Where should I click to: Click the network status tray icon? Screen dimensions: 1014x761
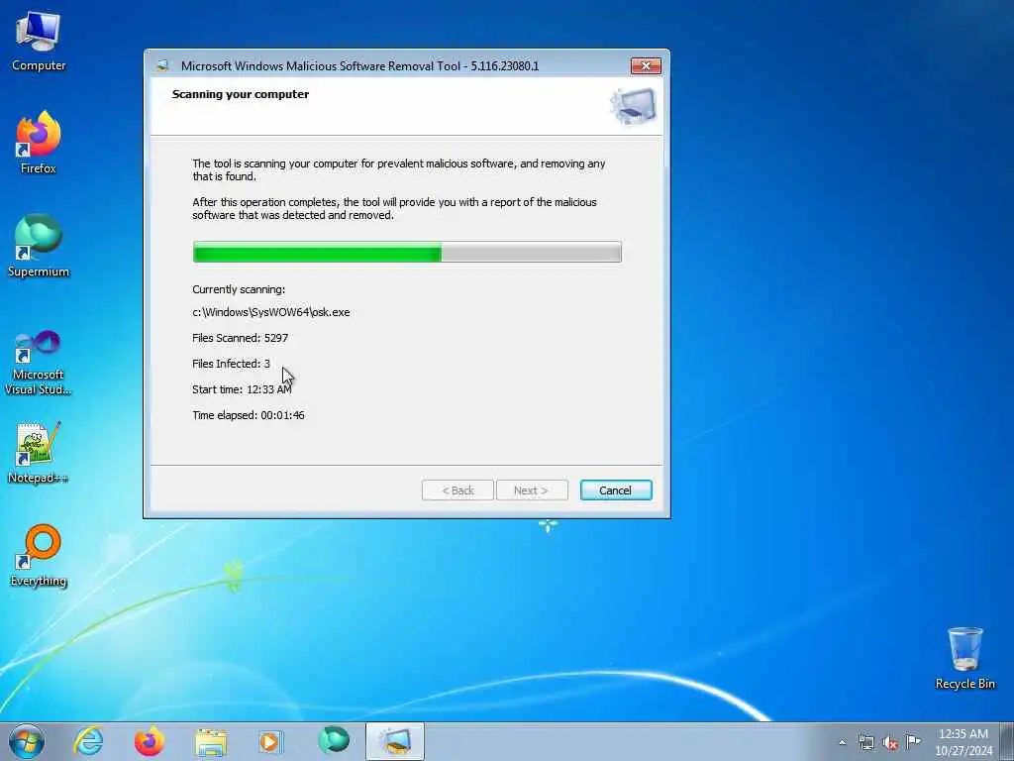pyautogui.click(x=866, y=742)
